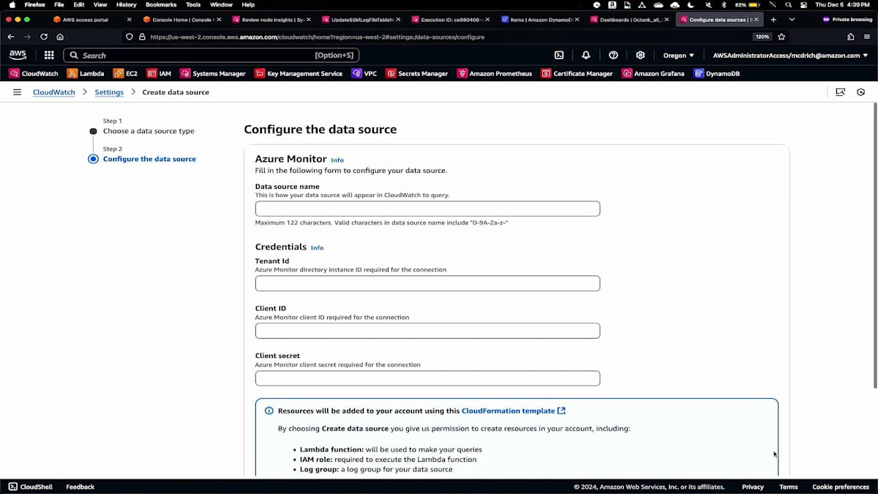Open Amazon Grafana shortcut
Viewport: 878px width, 494px height.
tap(653, 73)
